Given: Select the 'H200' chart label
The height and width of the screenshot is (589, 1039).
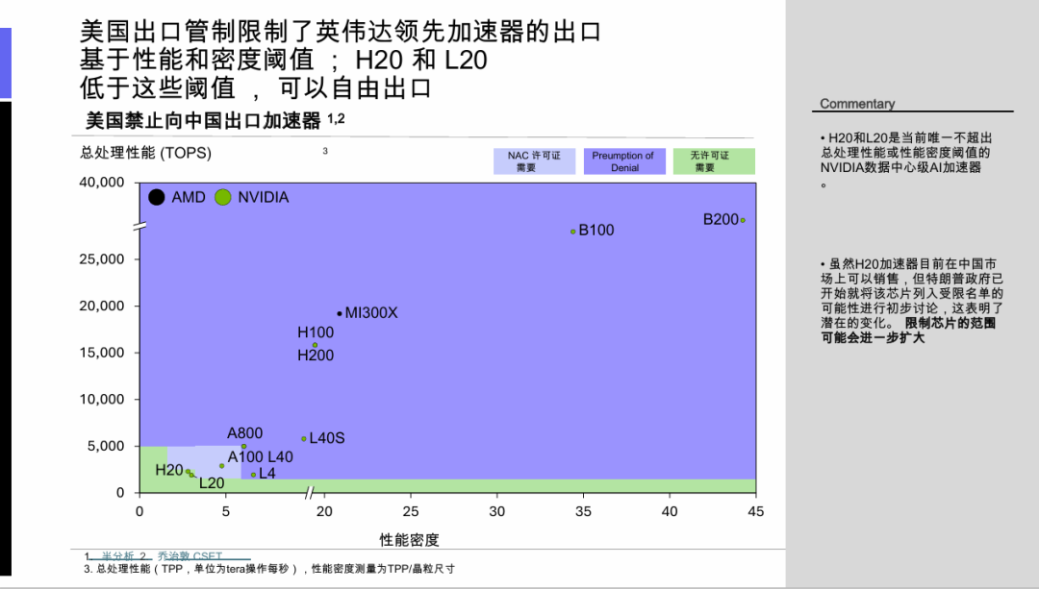Looking at the screenshot, I should pyautogui.click(x=316, y=356).
